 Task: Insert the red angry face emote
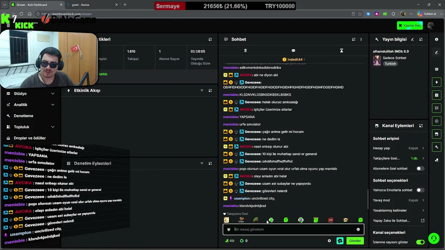(331, 220)
